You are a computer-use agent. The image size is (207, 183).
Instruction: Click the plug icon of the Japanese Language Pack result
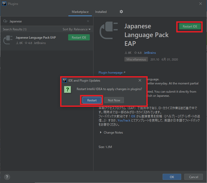(x=8, y=40)
